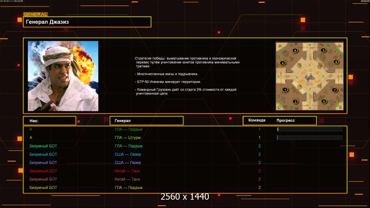Choose start position 8 marker on map
The width and height of the screenshot is (370, 208).
[x=336, y=62]
